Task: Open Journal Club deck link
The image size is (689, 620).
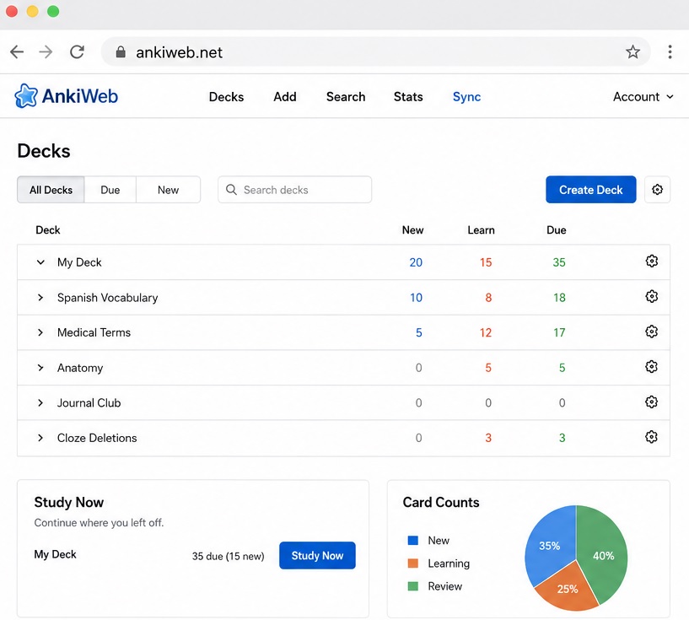Action: pos(89,403)
